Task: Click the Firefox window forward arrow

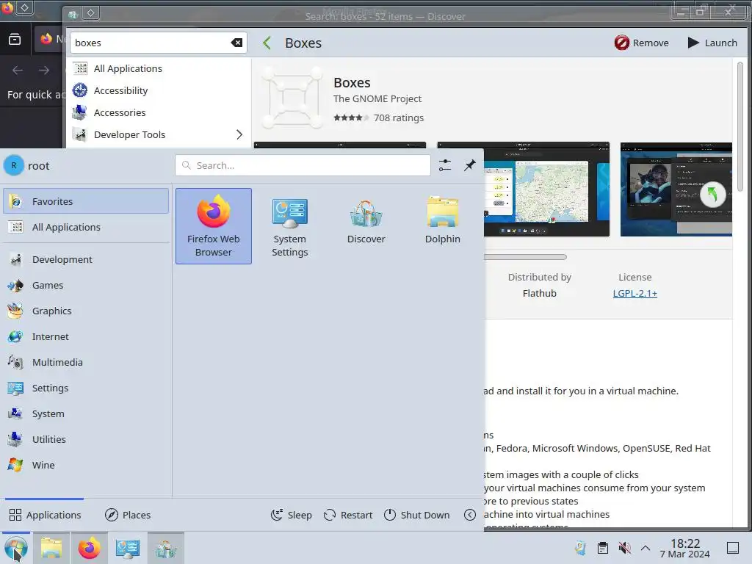Action: click(x=44, y=70)
